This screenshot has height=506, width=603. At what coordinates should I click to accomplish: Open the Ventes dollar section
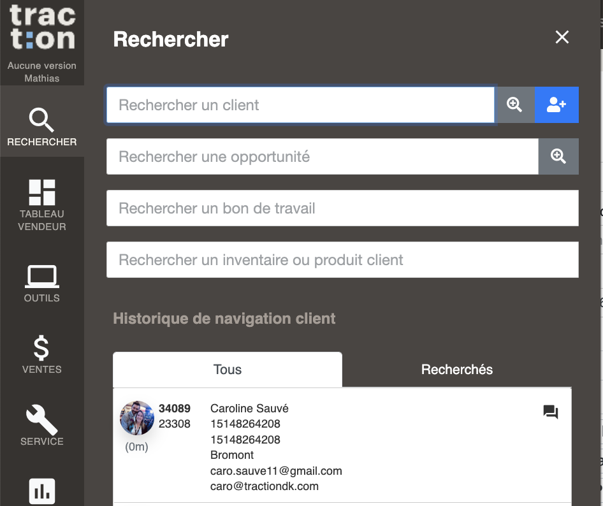pos(42,354)
